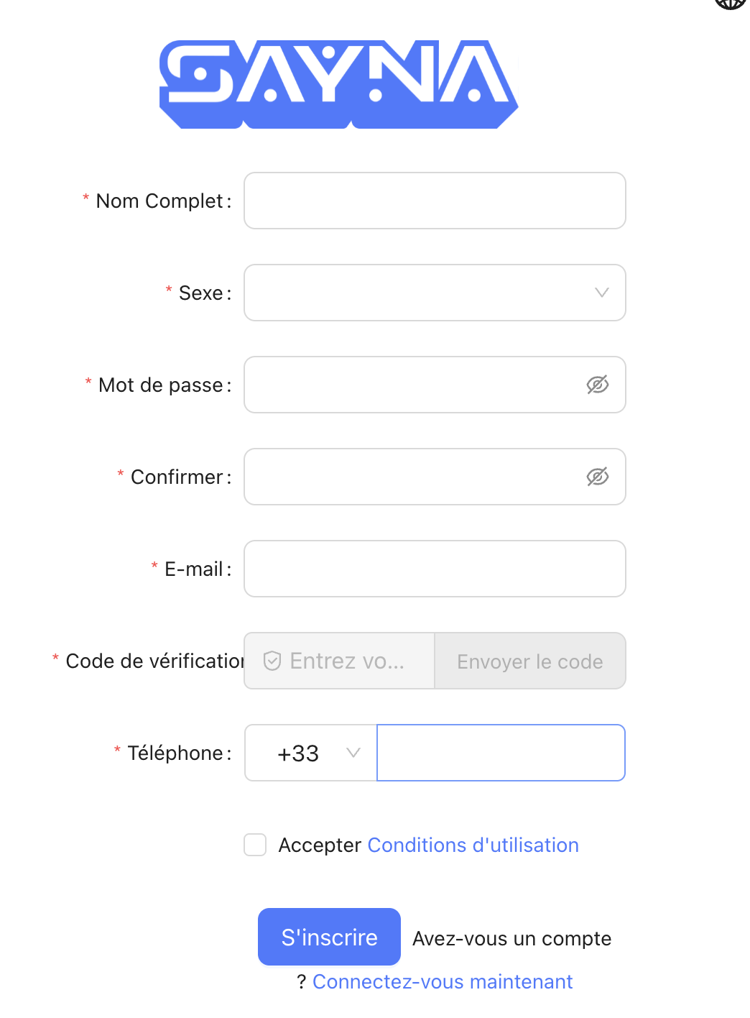Click the Sexe dropdown chevron arrow
The width and height of the screenshot is (750, 1018).
[602, 293]
